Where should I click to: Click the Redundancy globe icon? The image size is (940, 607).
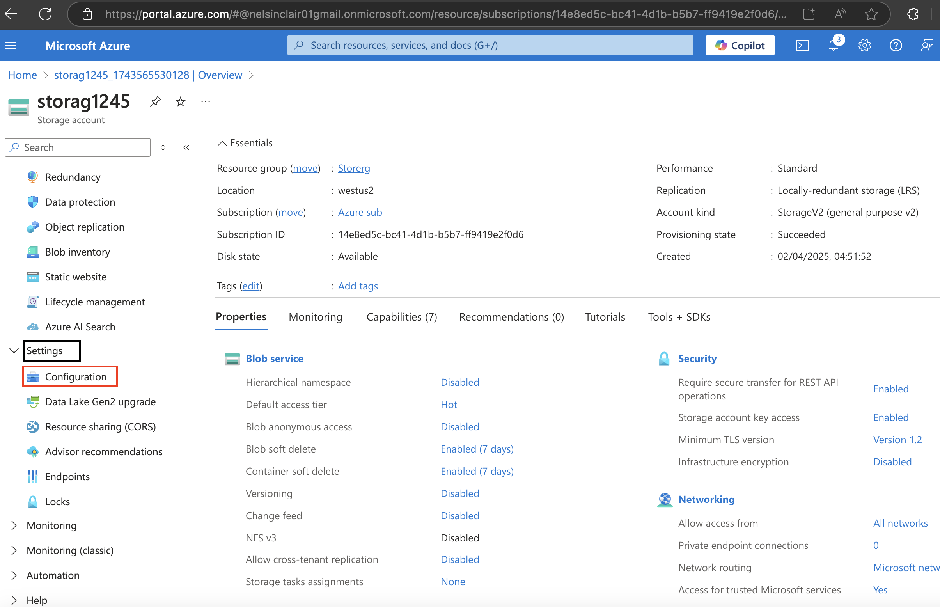tap(33, 177)
